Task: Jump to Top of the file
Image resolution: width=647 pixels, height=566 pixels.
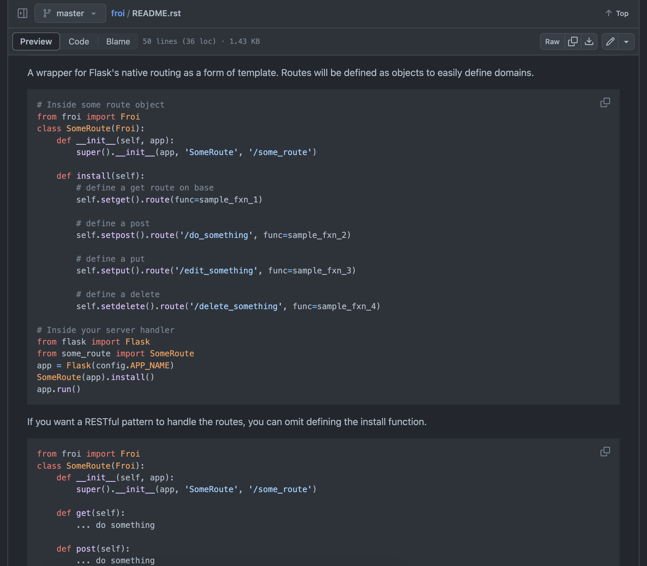Action: click(x=617, y=13)
